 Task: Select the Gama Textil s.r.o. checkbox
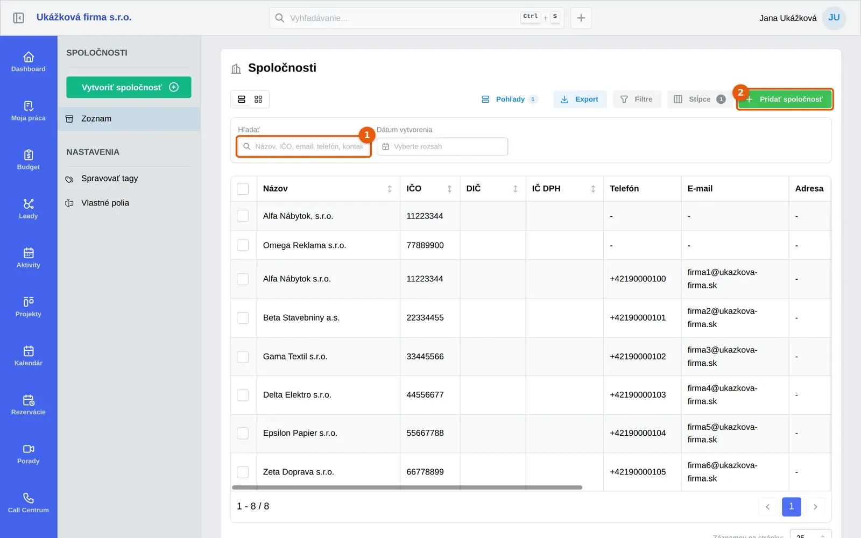tap(243, 356)
